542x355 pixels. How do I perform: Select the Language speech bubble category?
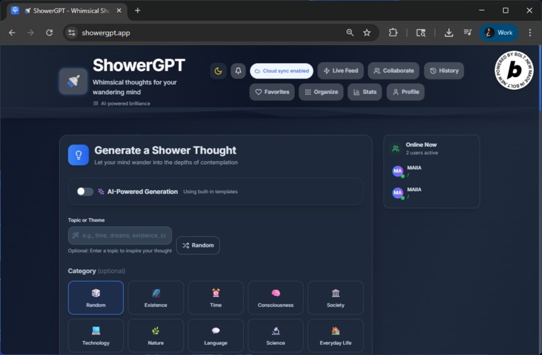point(216,336)
